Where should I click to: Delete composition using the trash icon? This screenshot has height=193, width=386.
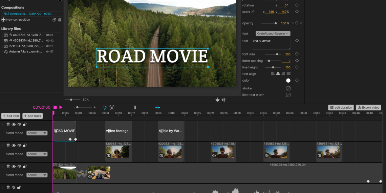(x=60, y=20)
